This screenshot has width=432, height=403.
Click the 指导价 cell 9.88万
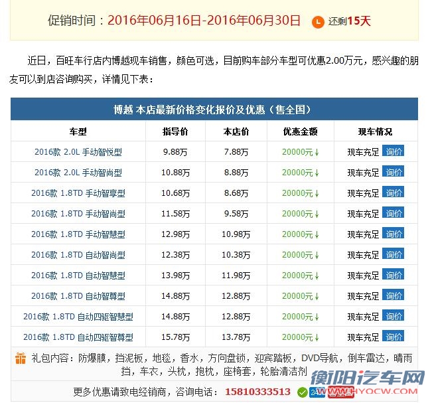click(175, 152)
